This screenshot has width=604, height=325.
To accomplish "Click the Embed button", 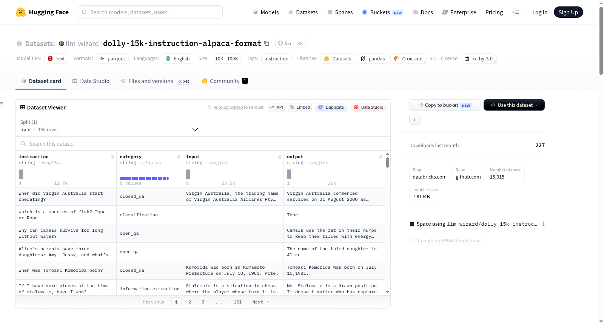I will point(300,107).
